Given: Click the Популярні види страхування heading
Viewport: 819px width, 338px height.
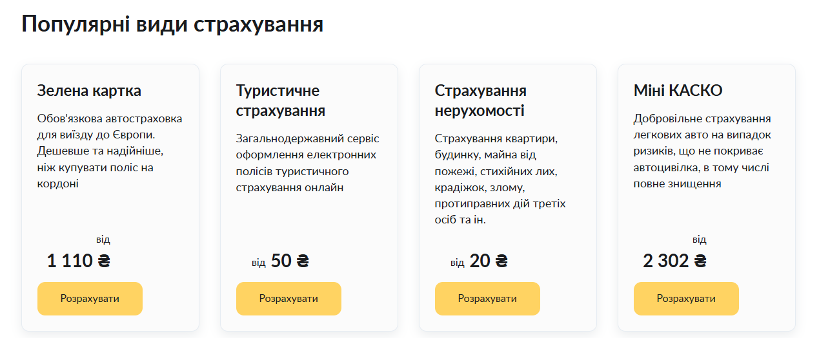Looking at the screenshot, I should pyautogui.click(x=172, y=24).
